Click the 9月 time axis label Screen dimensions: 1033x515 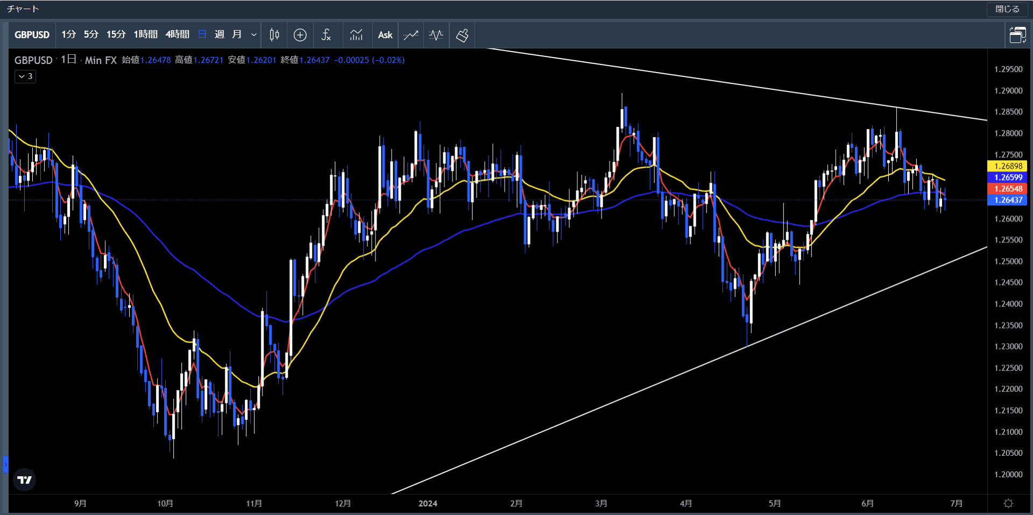pyautogui.click(x=80, y=504)
